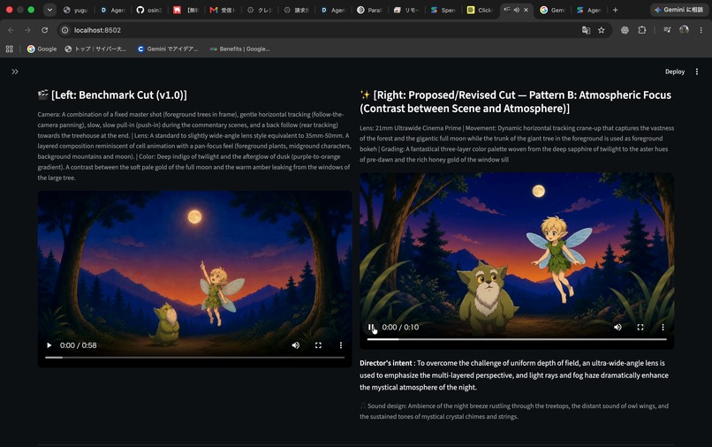Switch to the リモー tab
712x447 pixels.
[406, 10]
